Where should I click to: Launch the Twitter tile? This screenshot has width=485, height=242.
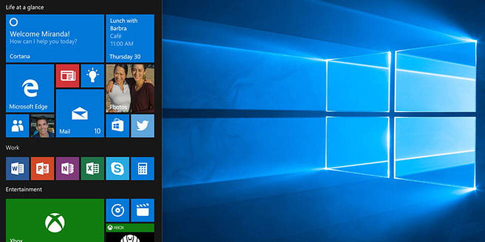pos(142,126)
